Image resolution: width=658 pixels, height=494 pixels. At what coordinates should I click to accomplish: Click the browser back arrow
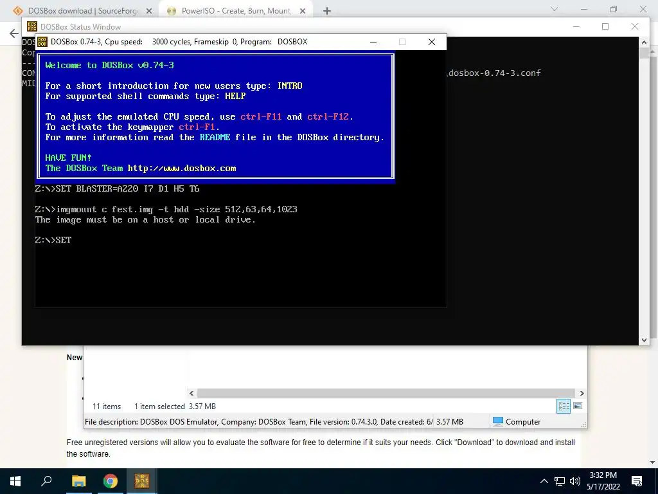(x=14, y=33)
